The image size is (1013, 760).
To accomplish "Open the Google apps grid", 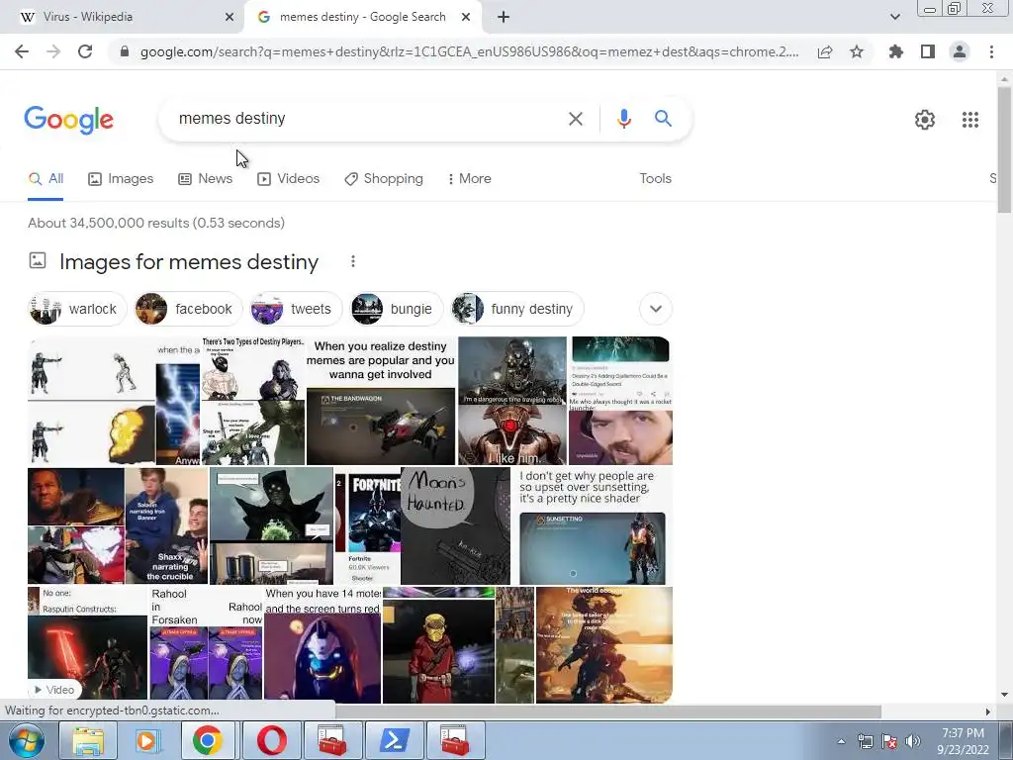I will click(969, 120).
